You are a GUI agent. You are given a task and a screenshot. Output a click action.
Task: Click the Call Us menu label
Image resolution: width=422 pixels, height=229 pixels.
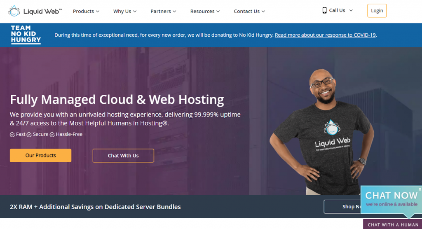337,10
